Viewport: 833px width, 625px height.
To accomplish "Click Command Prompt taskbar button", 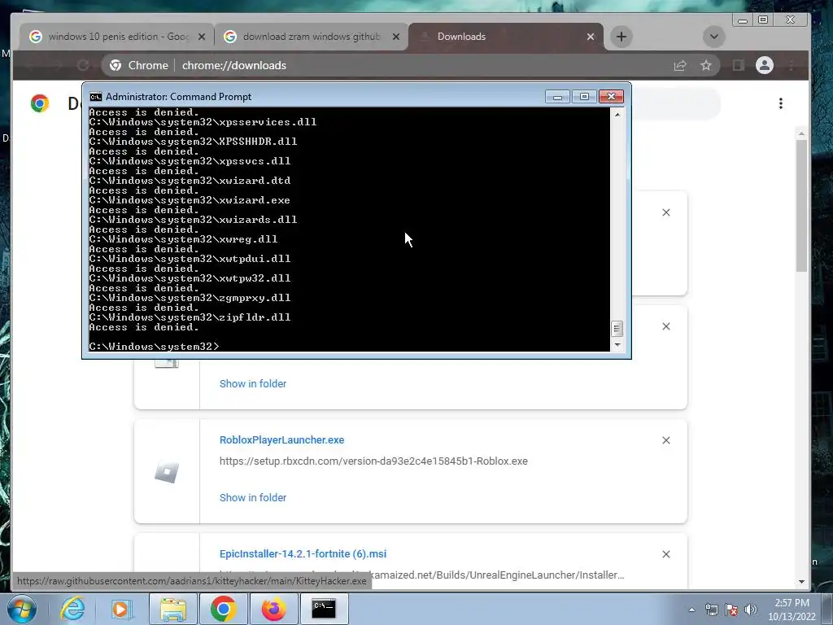I will [x=324, y=609].
